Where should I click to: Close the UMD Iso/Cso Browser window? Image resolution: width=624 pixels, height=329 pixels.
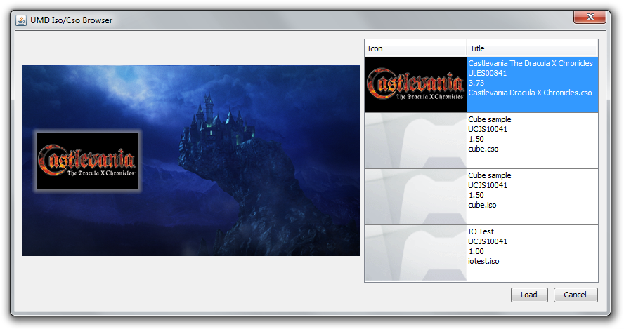click(590, 17)
